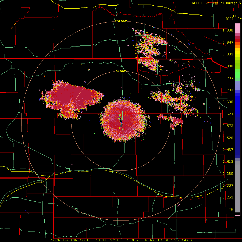This screenshot has height=242, width=242.
Task: Select the 0.627 scale value
Action: click(x=228, y=114)
